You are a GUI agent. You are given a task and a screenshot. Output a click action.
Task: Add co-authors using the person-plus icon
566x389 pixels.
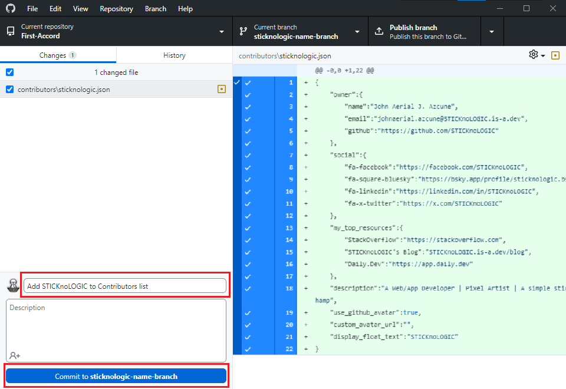pyautogui.click(x=15, y=355)
